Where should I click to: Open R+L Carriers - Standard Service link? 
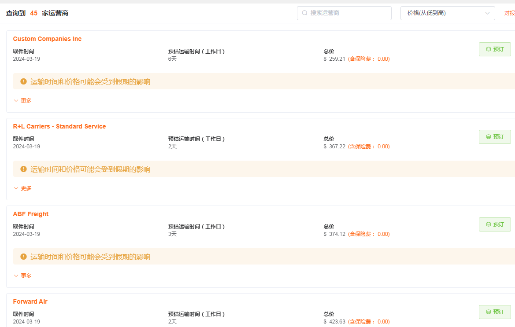pos(59,126)
